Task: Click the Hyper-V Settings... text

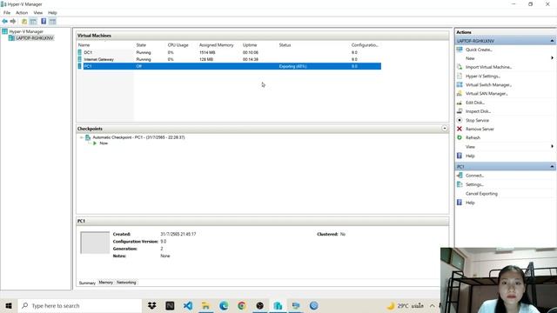Action: coord(483,77)
